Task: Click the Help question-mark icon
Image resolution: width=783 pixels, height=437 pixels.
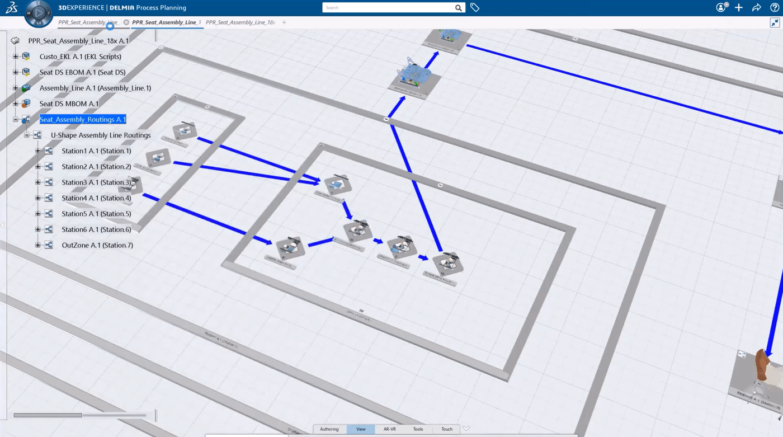Action: pyautogui.click(x=774, y=7)
